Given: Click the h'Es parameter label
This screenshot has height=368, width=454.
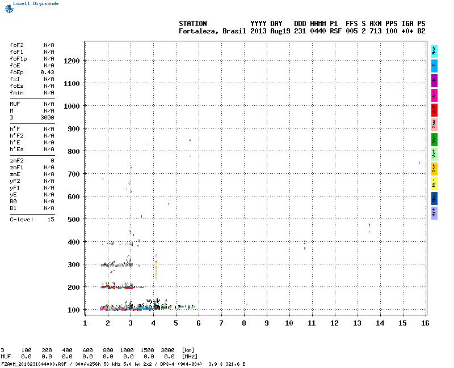Looking at the screenshot, I should point(16,149).
